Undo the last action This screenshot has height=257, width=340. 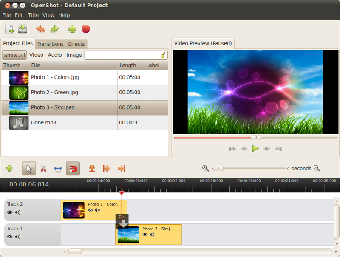tap(41, 29)
